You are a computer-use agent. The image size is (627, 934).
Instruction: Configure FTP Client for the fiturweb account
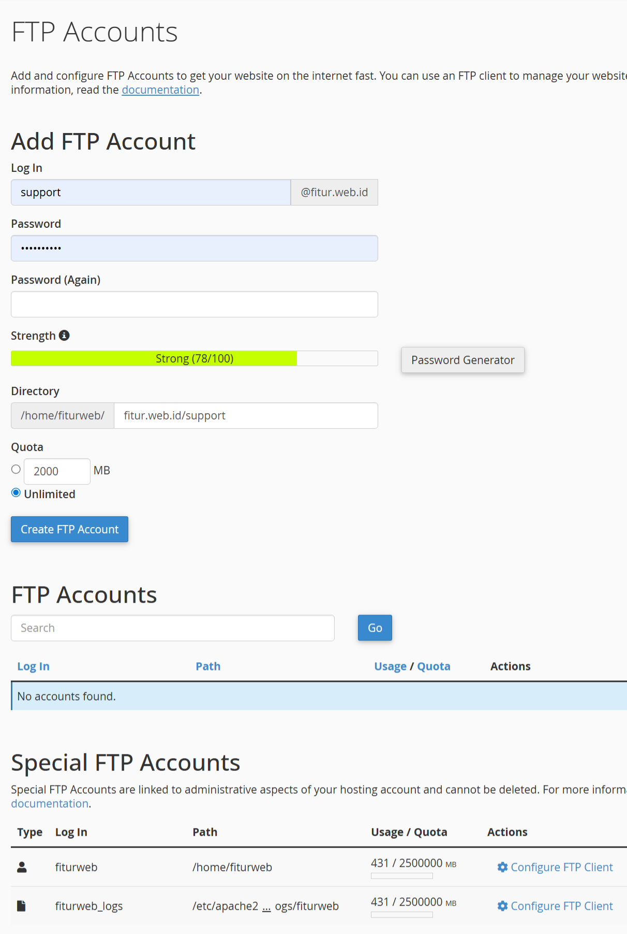pos(562,867)
